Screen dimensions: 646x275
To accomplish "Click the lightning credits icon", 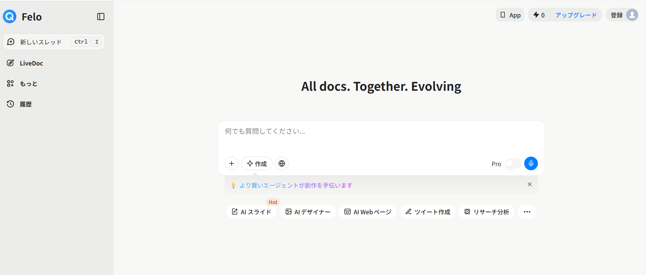I will [536, 15].
